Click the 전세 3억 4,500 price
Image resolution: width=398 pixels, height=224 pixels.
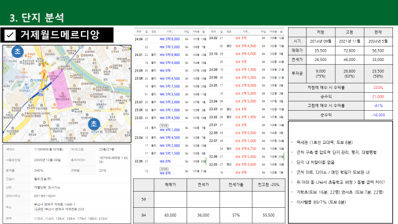pos(246,46)
